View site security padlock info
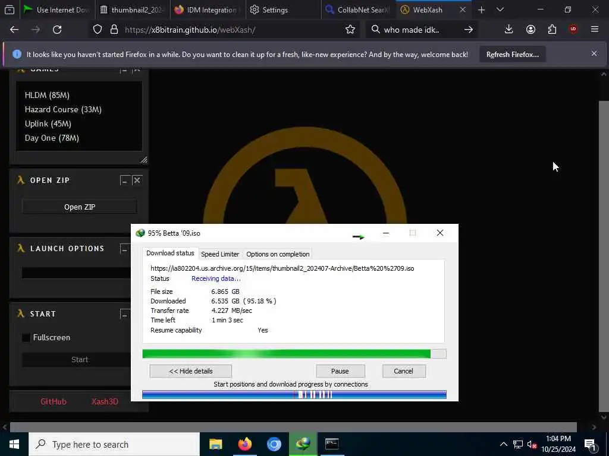609x456 pixels. point(114,30)
